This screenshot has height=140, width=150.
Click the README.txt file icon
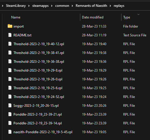point(10,35)
